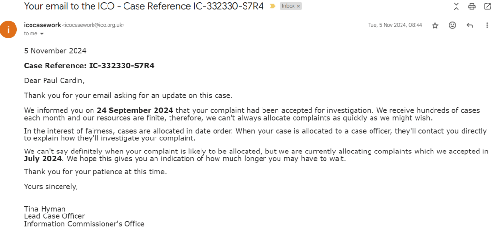This screenshot has height=229, width=495.
Task: Collapse all messages in the conversation
Action: [456, 6]
